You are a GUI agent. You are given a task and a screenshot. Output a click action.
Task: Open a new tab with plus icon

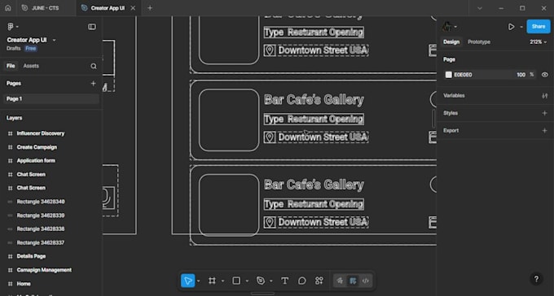[150, 8]
